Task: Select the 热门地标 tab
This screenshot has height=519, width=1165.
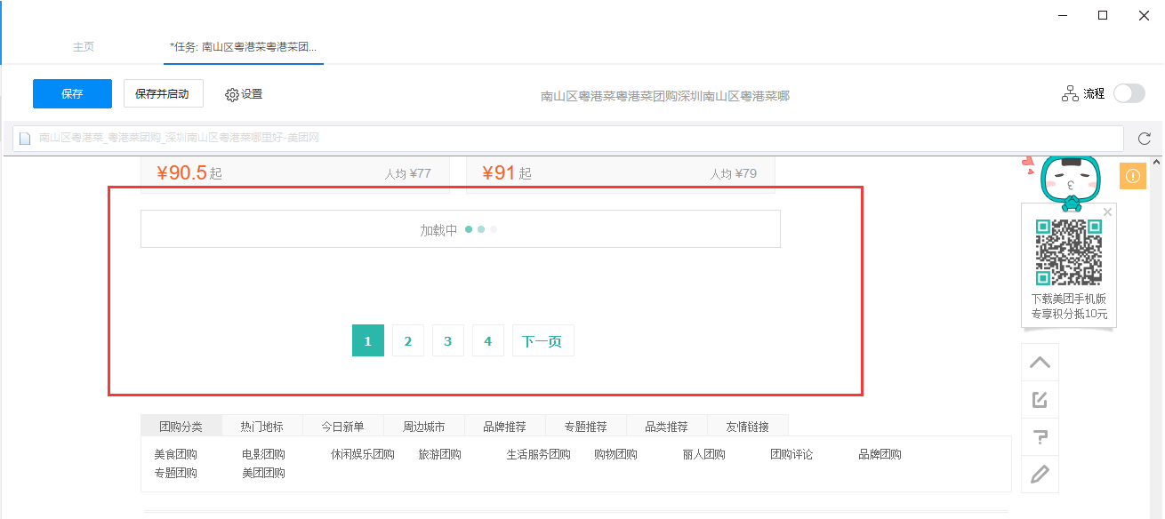Action: (262, 426)
